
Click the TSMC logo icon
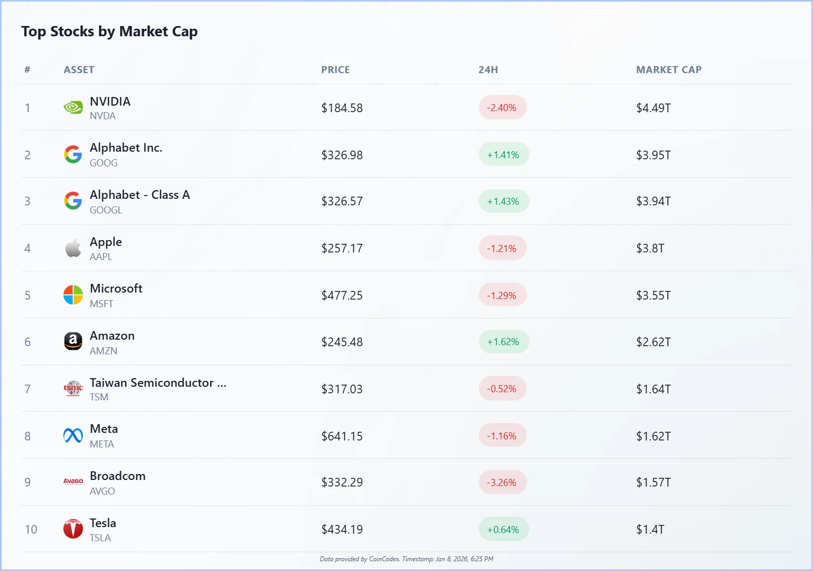coord(73,388)
